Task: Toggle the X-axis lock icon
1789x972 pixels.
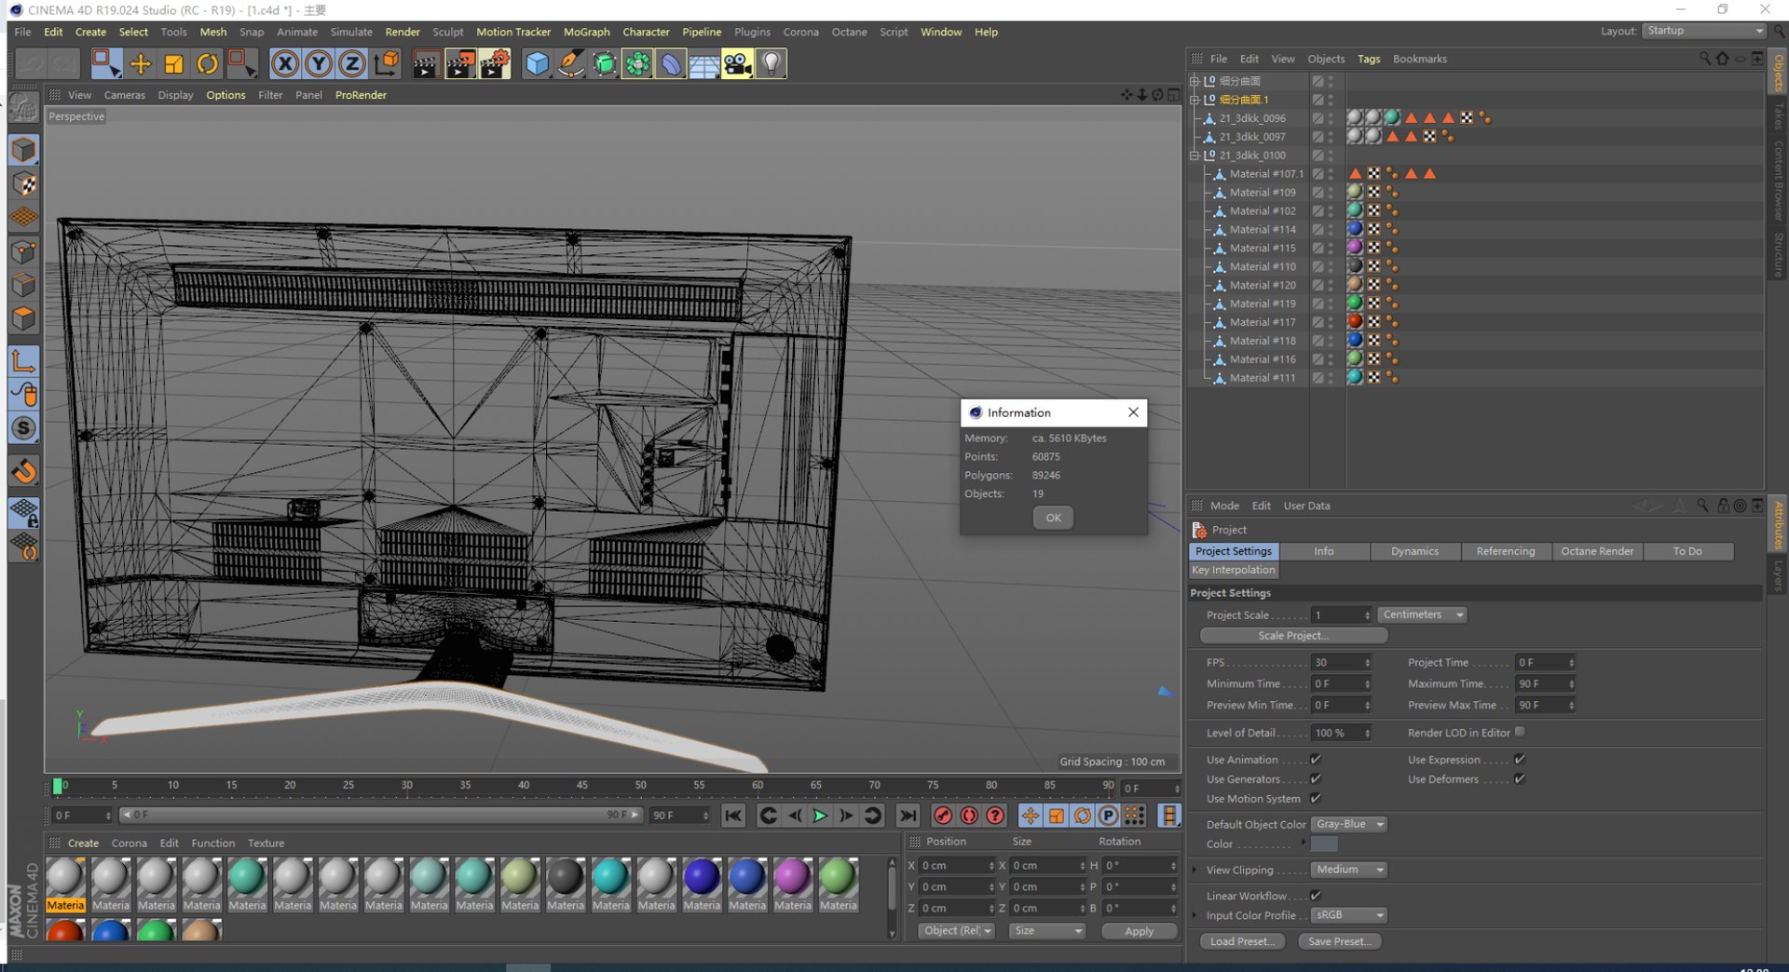Action: 285,63
